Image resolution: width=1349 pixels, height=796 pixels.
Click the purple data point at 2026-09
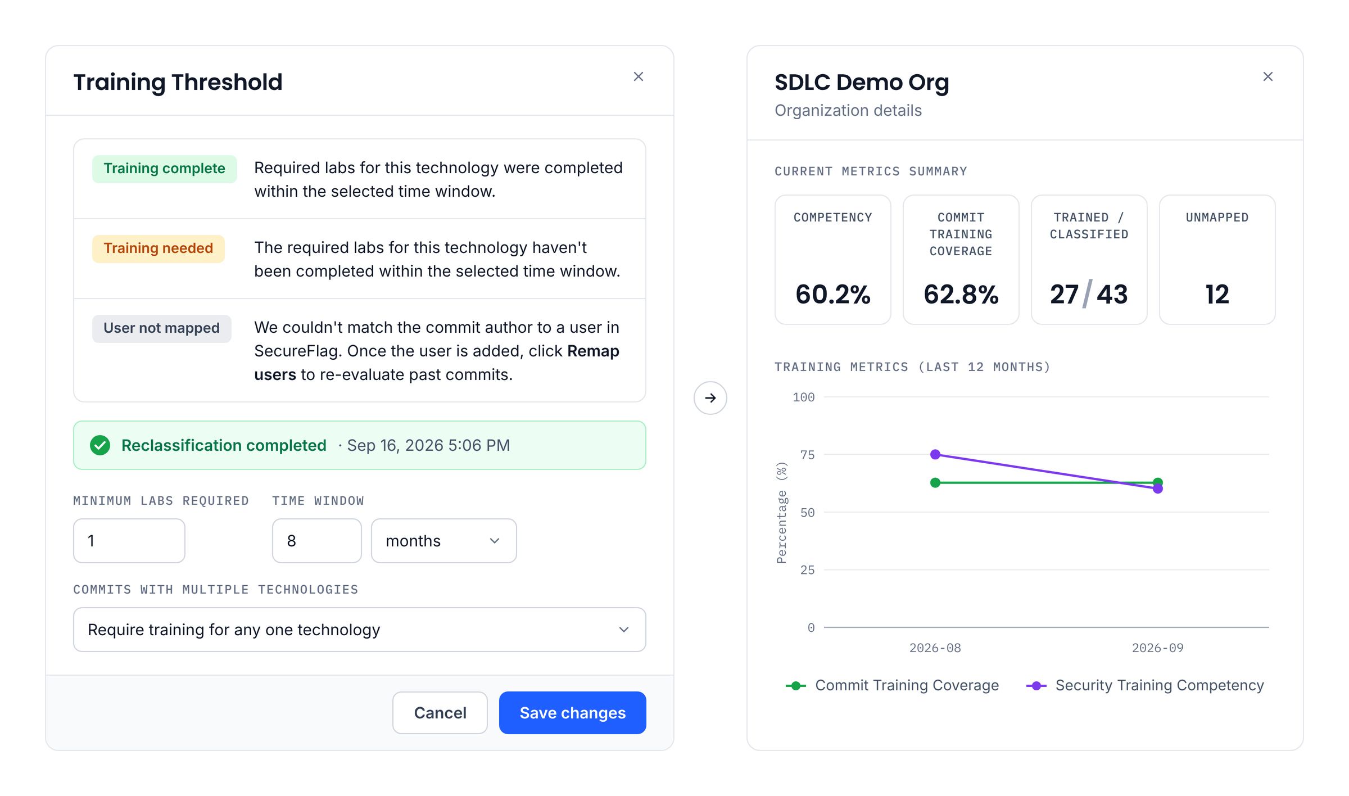point(1158,489)
